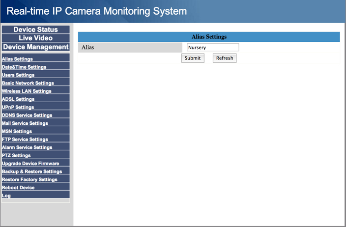Open PTZ Settings
This screenshot has height=227, width=346.
tap(35, 155)
